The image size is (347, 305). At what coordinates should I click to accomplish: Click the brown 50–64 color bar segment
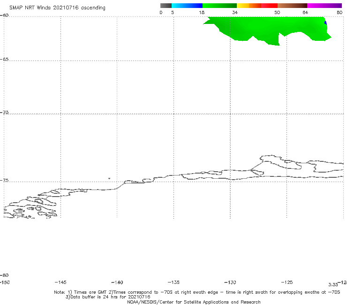coord(292,6)
